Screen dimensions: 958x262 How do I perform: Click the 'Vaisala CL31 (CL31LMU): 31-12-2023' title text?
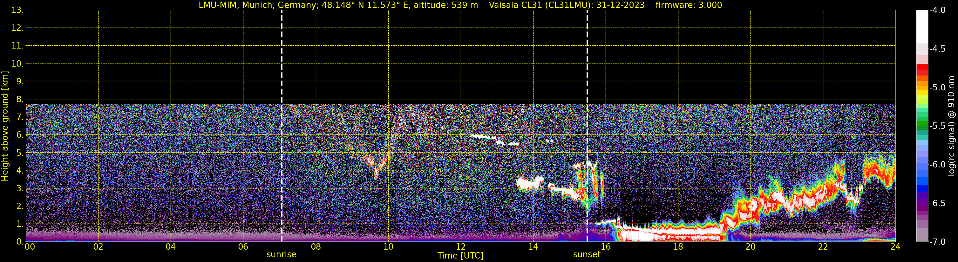(x=567, y=5)
